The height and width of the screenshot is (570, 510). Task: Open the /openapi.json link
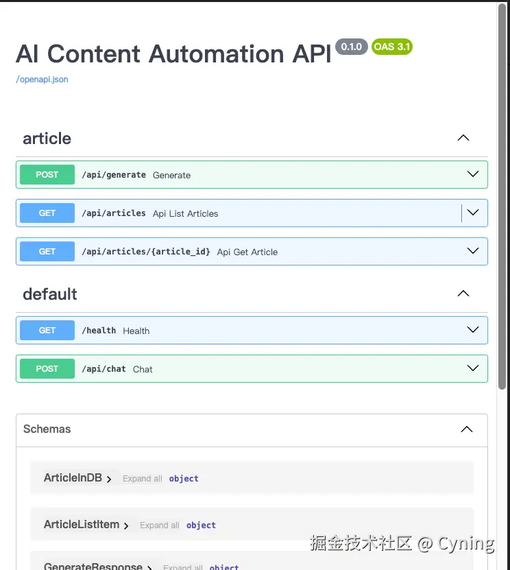tap(42, 80)
